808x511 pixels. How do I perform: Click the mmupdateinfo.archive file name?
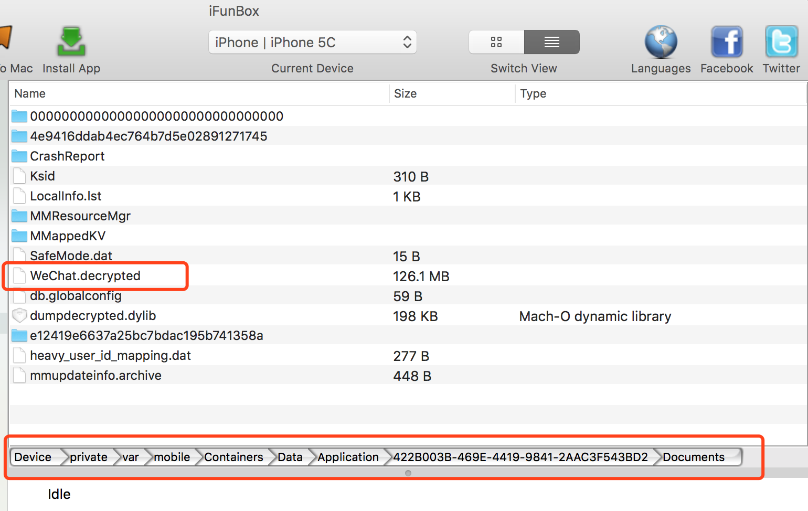point(95,375)
